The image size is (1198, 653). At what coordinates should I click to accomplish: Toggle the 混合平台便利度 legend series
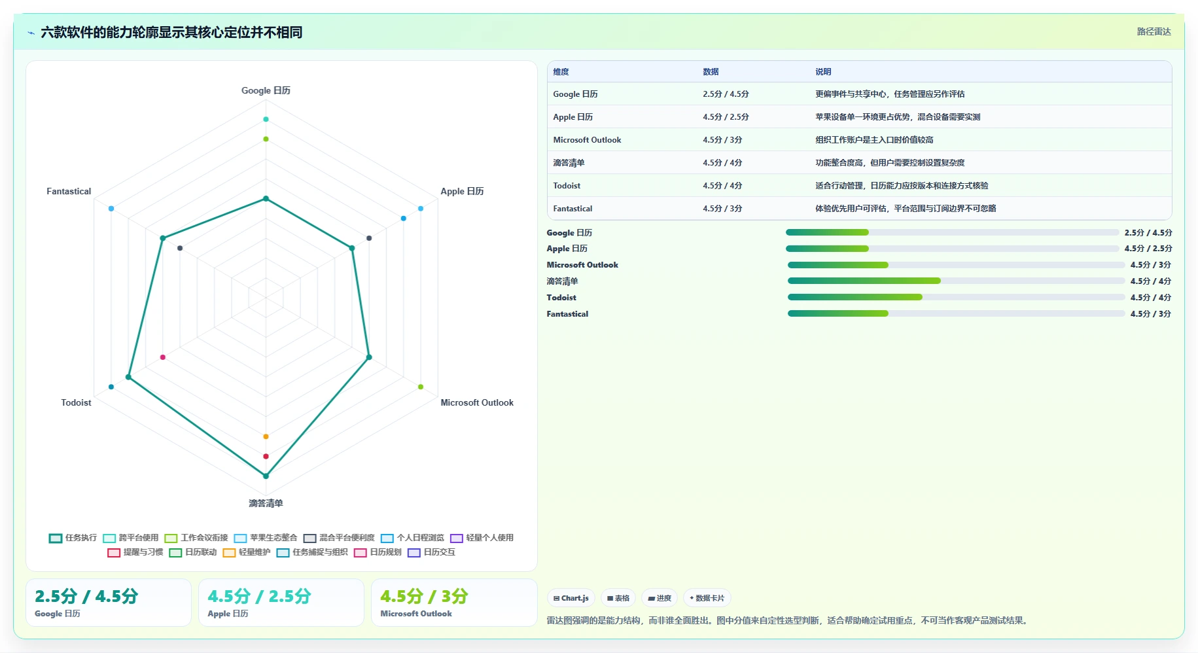point(338,538)
